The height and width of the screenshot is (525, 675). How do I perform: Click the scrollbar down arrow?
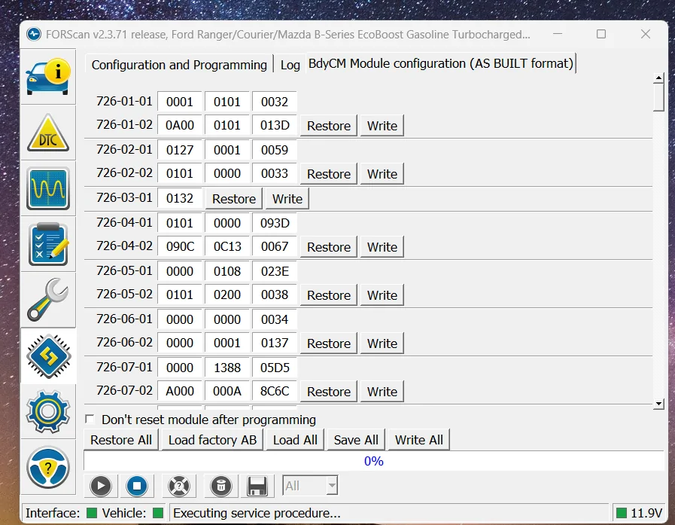658,404
